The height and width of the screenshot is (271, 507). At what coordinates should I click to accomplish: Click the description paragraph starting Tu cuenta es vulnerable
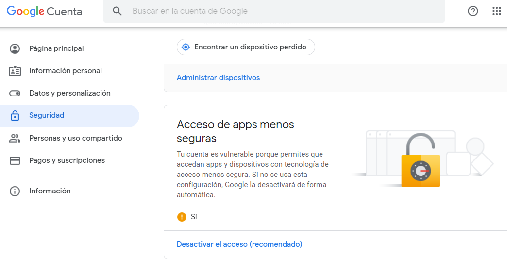(x=253, y=174)
